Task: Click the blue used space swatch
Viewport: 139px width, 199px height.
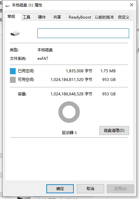Action: (x=13, y=71)
